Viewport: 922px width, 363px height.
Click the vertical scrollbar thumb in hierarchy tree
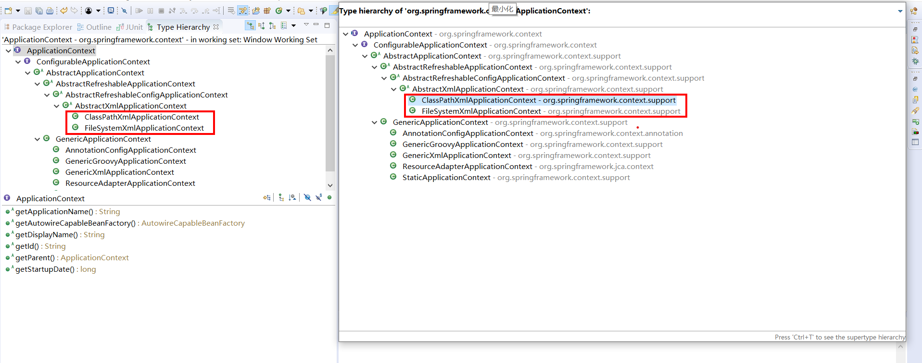(330, 113)
